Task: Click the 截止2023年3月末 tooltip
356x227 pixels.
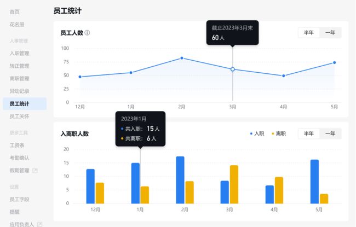Action: [x=232, y=32]
